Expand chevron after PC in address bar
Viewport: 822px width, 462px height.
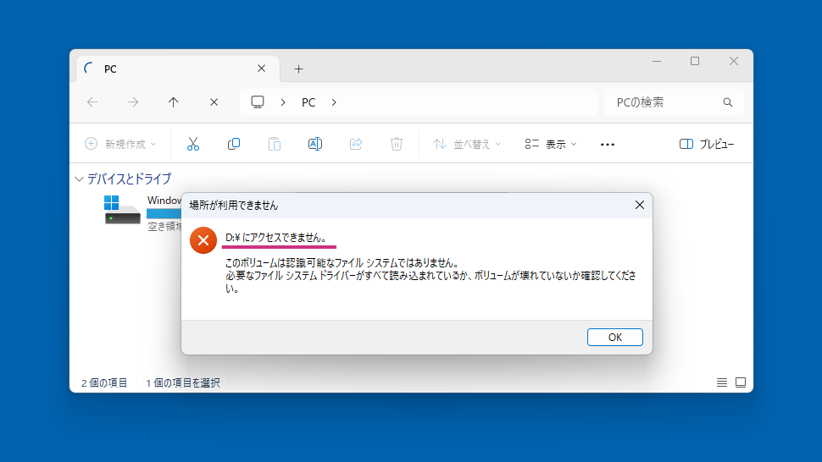[334, 102]
